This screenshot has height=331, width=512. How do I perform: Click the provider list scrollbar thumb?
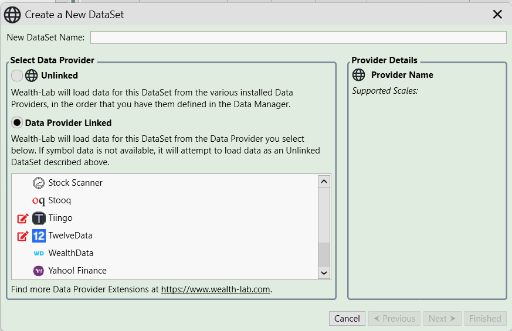(324, 255)
